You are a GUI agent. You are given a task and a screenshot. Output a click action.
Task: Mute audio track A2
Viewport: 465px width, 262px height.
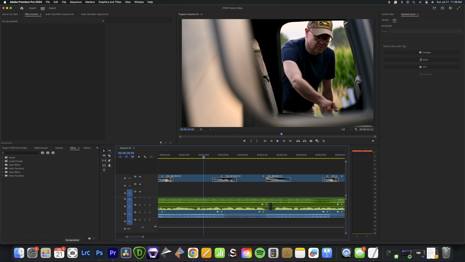(140, 205)
